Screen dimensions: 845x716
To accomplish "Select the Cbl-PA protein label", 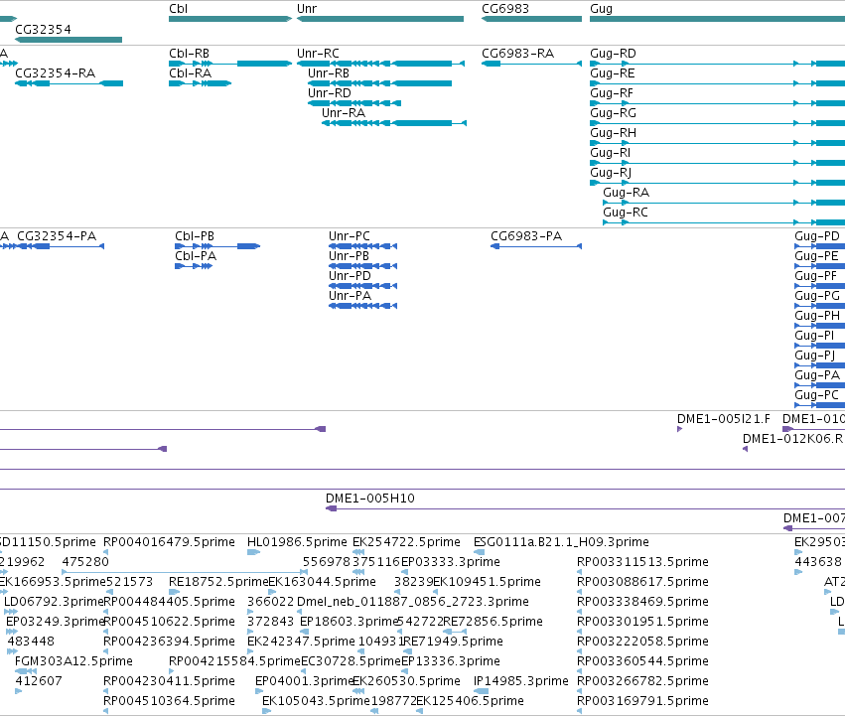I will point(196,256).
